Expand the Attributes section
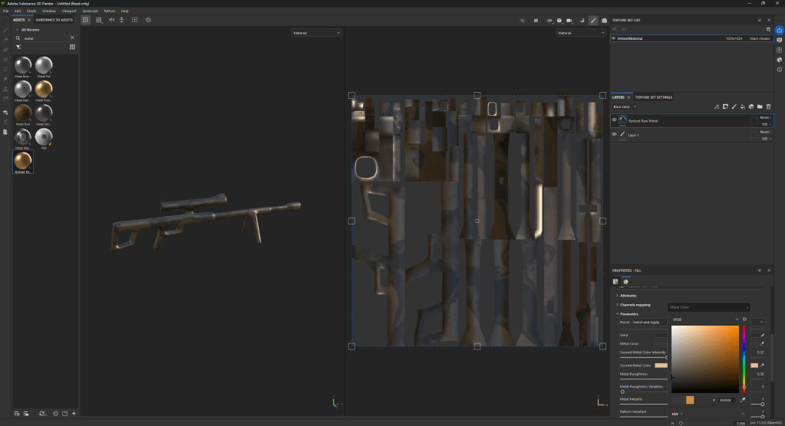 [x=629, y=295]
